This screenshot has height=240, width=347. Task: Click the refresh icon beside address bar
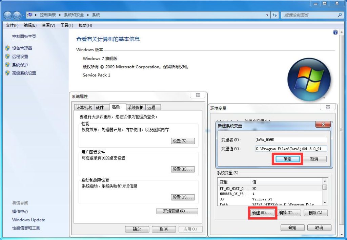(x=274, y=15)
